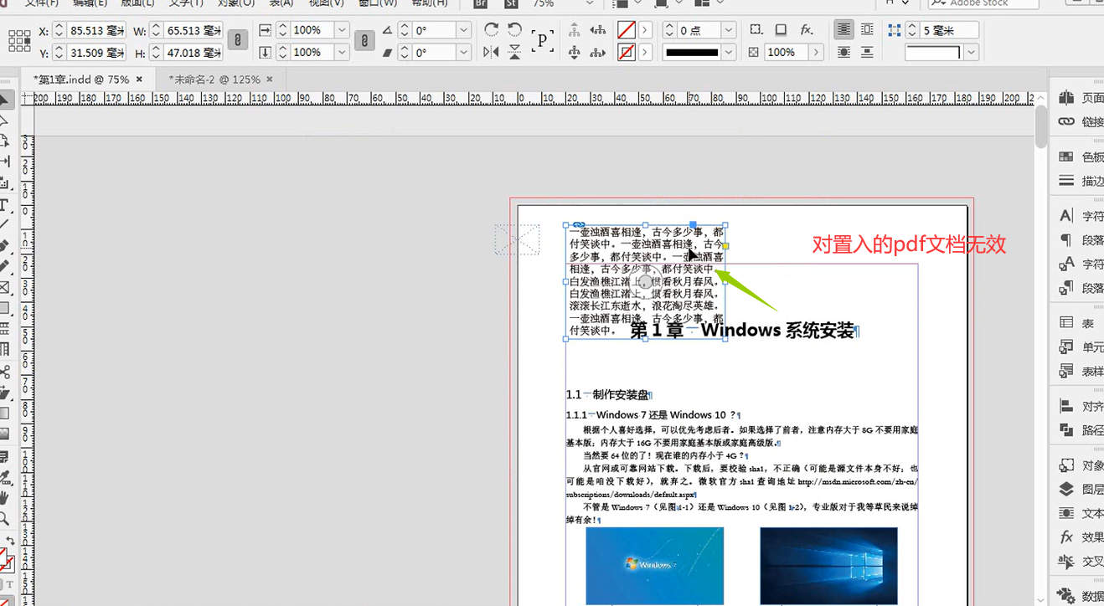Toggle constrain proportions for scaling

(364, 40)
